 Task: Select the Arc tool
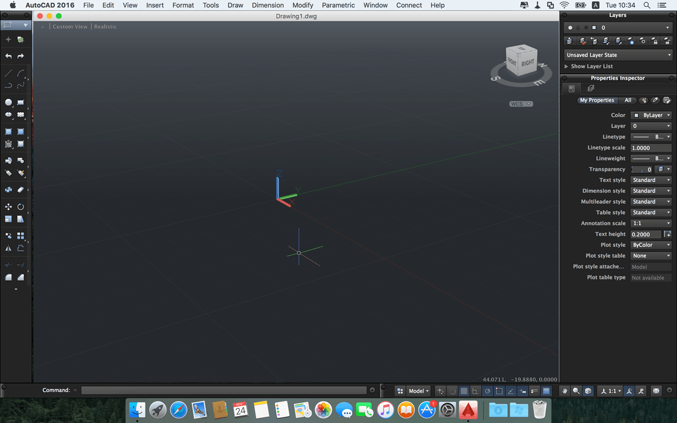point(21,73)
